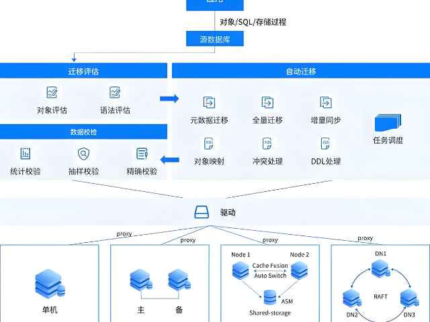This screenshot has height=322, width=430.
Task: Select the 单机 database icon
Action: click(49, 282)
